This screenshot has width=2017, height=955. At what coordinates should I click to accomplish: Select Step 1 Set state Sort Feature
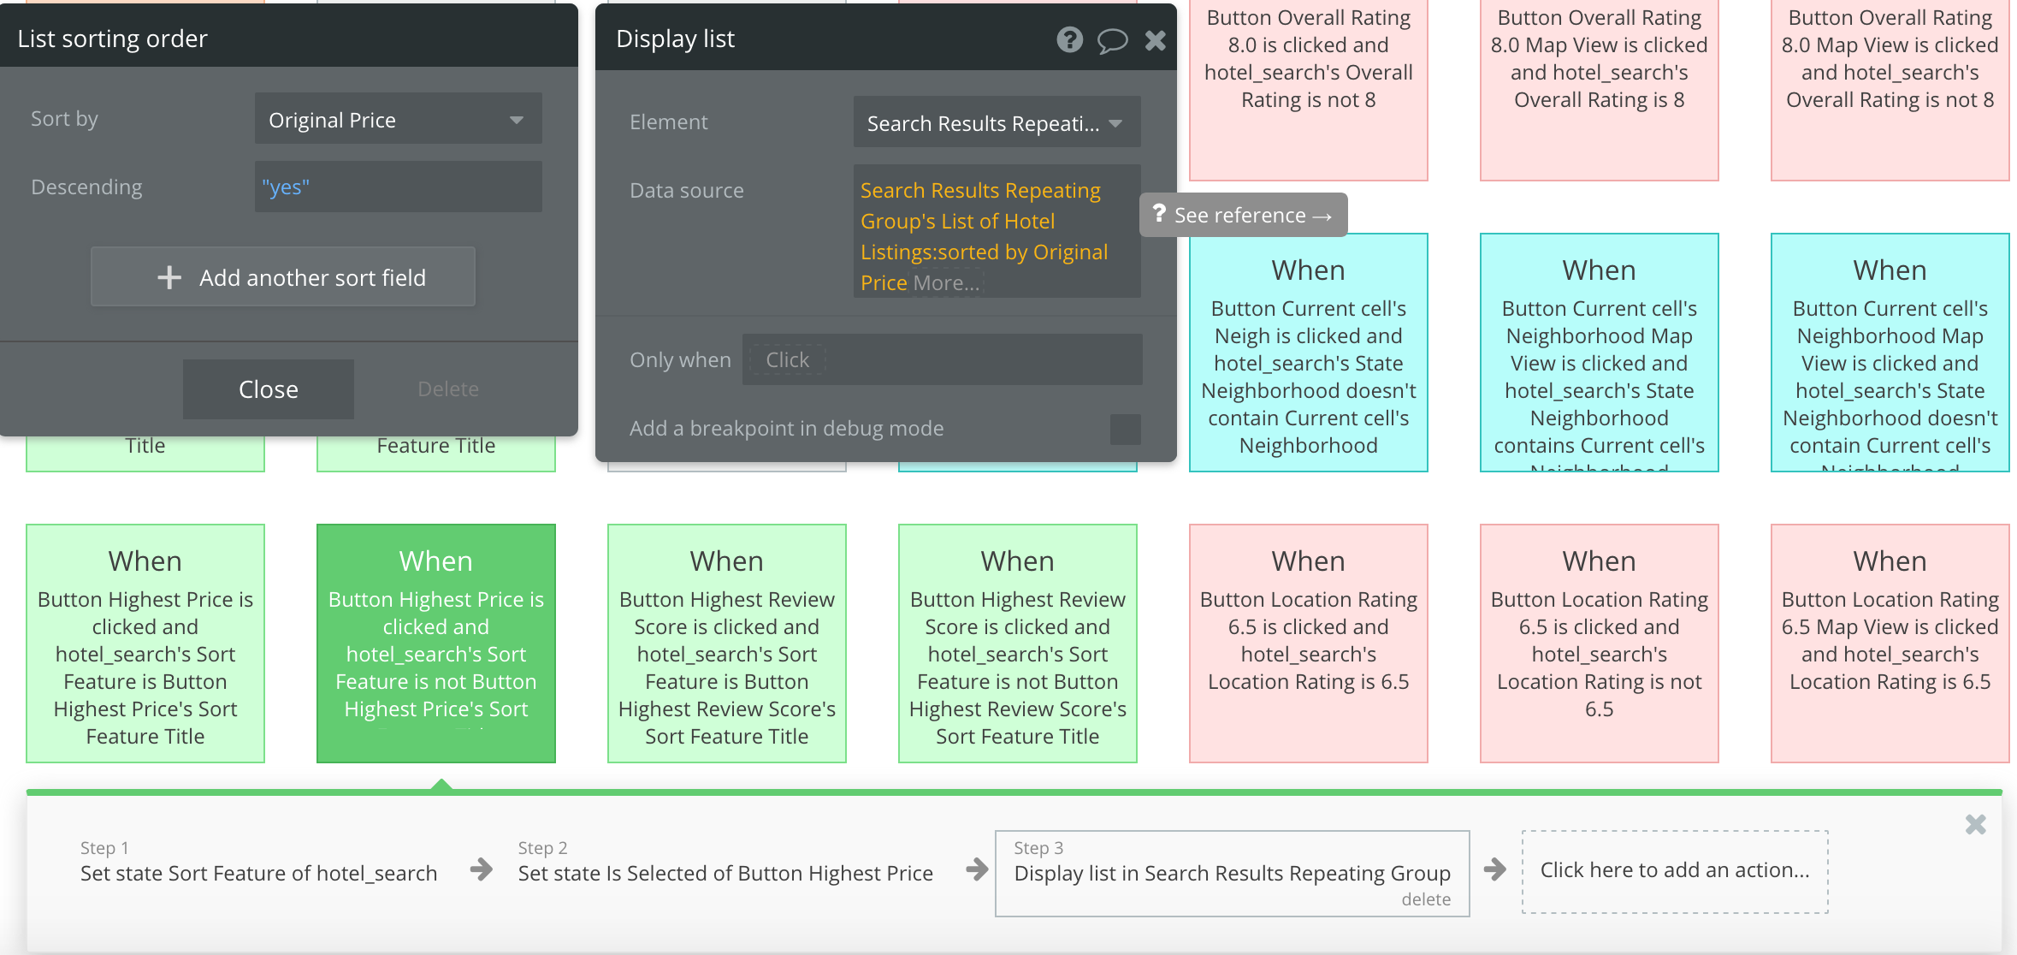point(258,872)
